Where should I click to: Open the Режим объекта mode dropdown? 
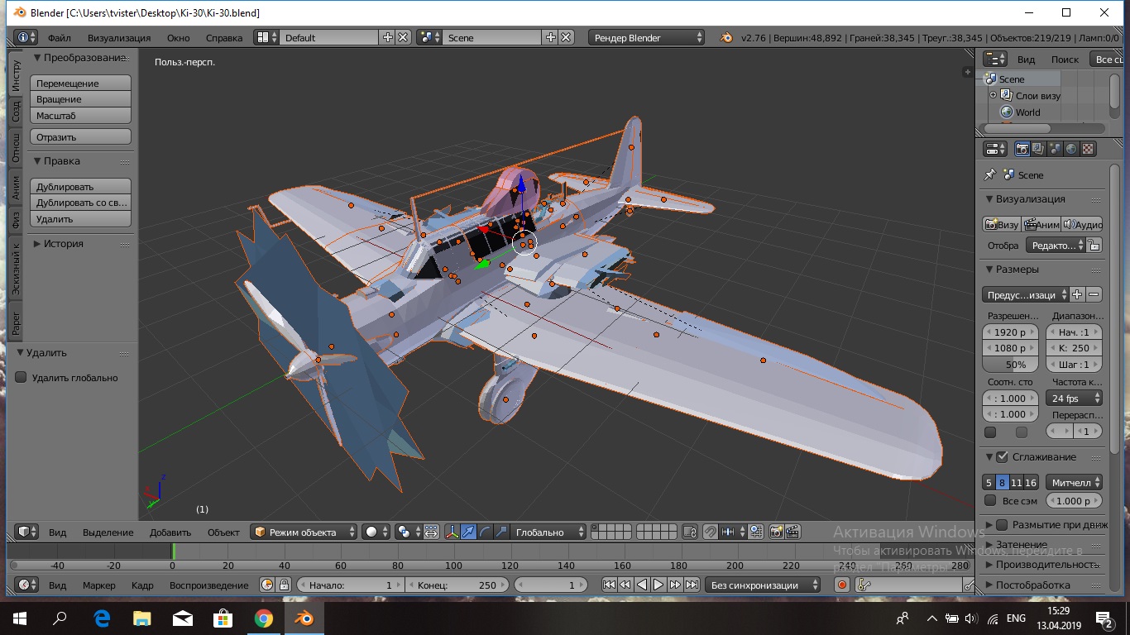(304, 532)
